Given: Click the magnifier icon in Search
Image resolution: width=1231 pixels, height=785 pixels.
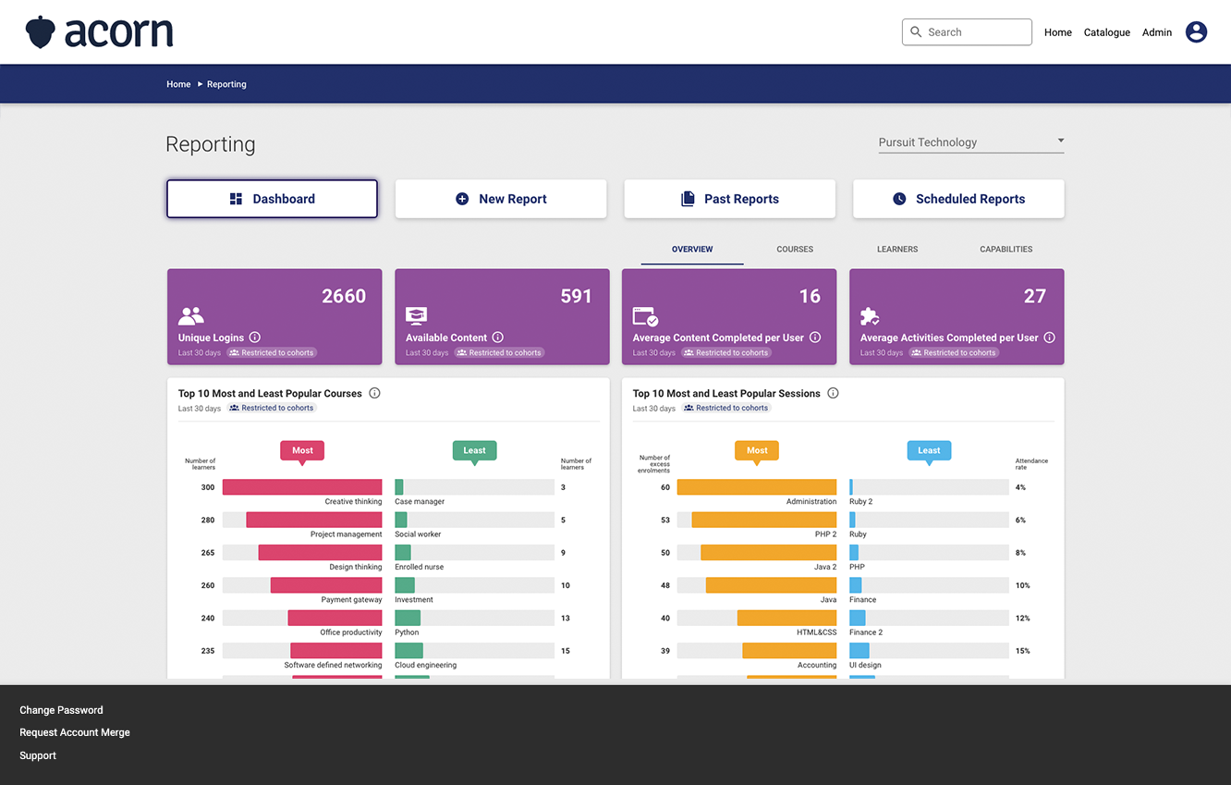Looking at the screenshot, I should 916,31.
